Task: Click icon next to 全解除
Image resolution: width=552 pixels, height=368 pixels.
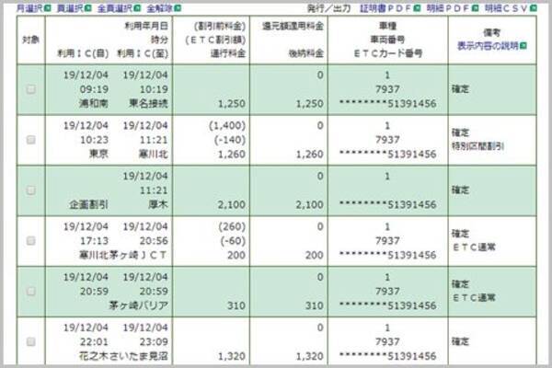Action: tap(178, 7)
